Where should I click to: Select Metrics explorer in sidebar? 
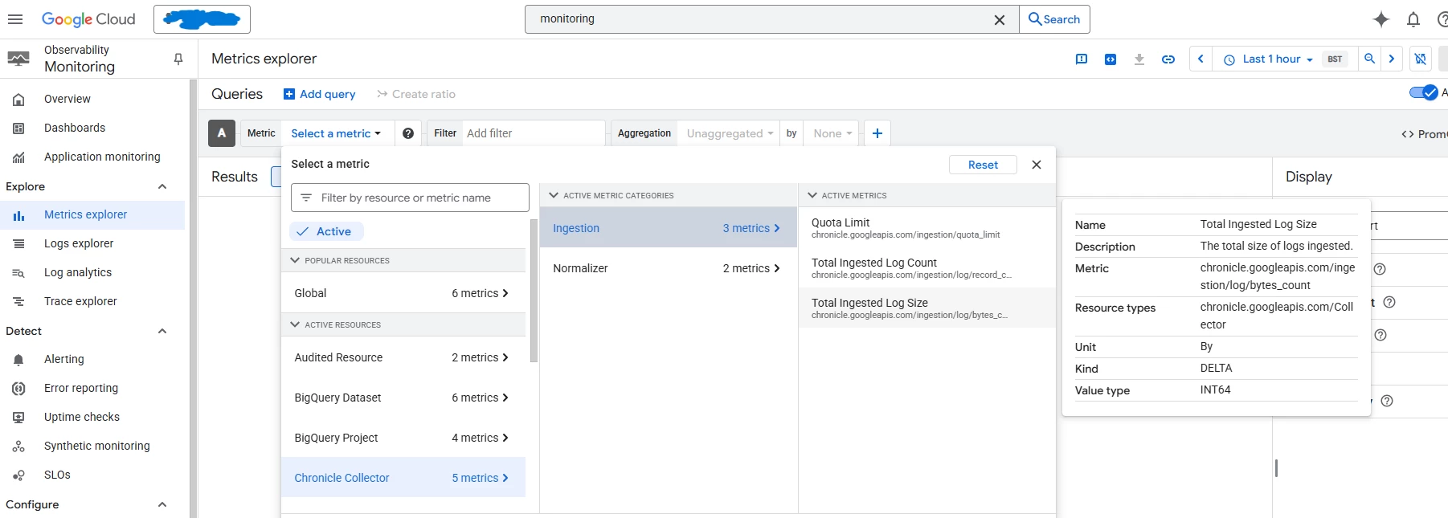(92, 214)
